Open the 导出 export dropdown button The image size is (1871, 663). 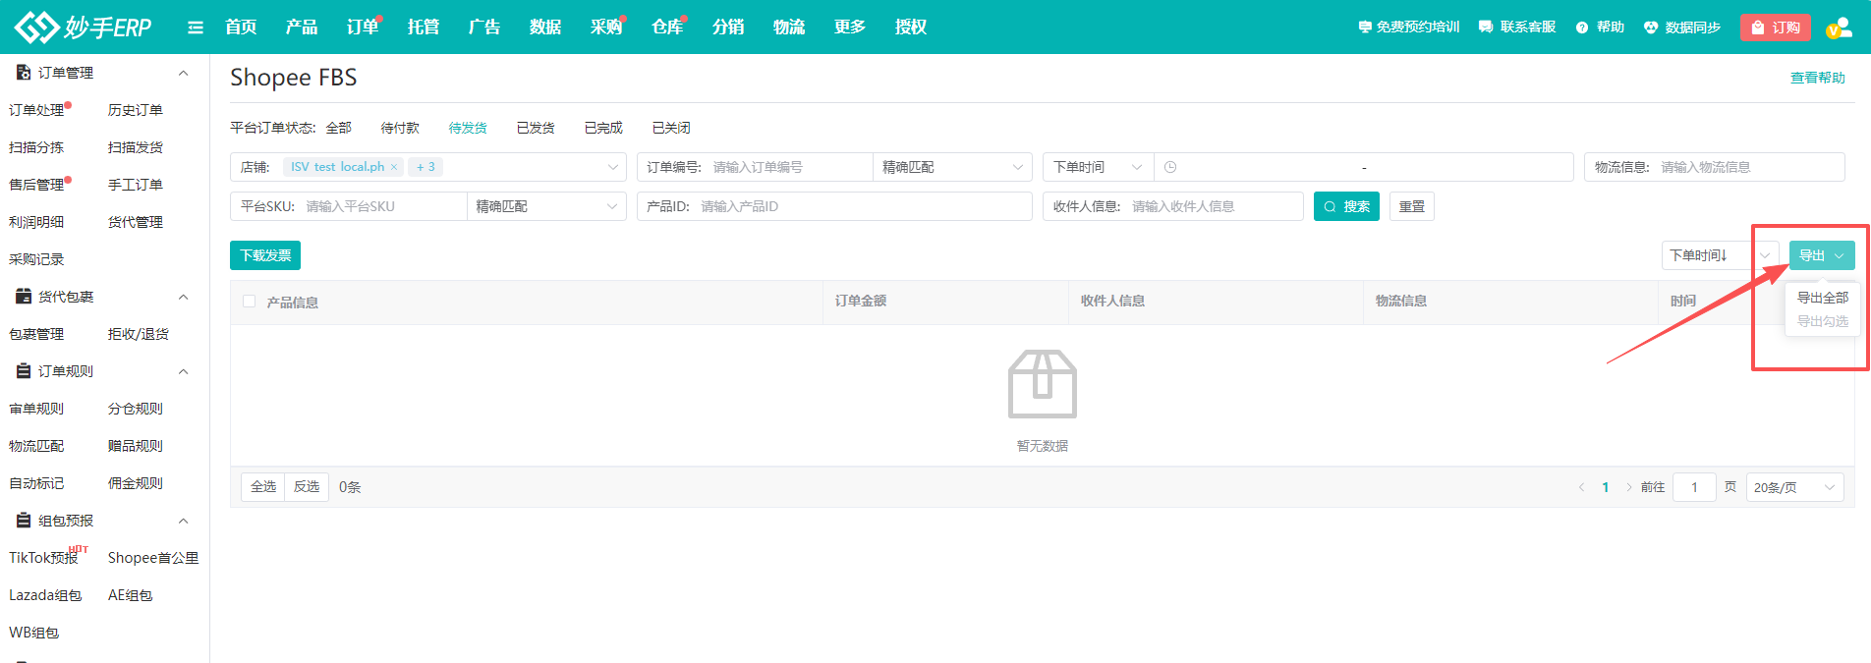(1822, 255)
